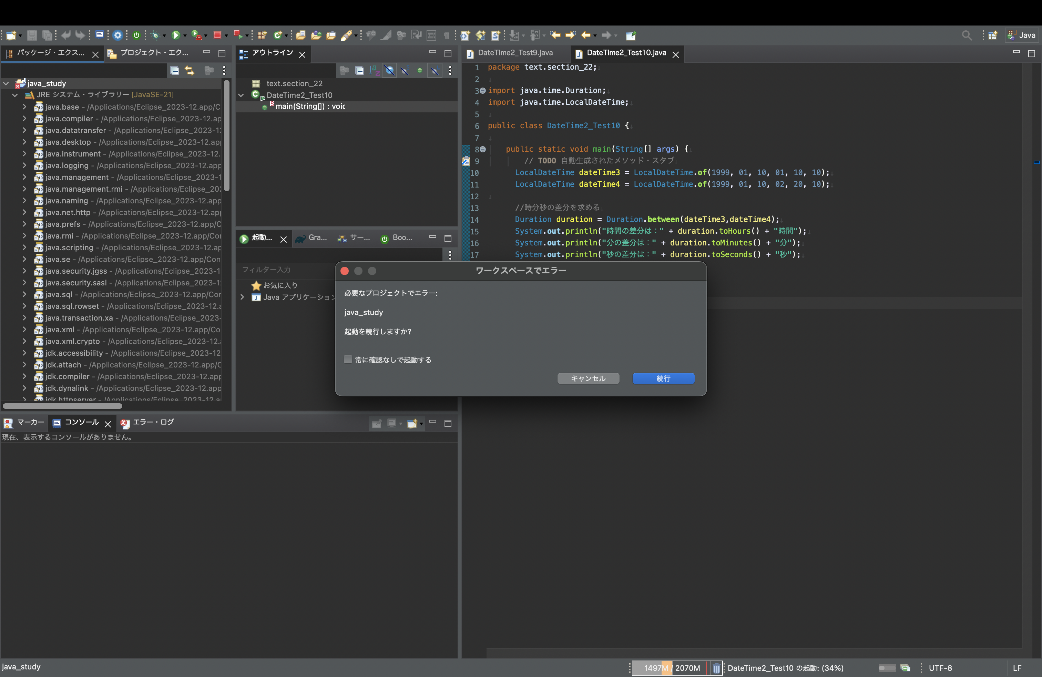Viewport: 1042px width, 677px height.
Task: Click Collapse All in Package Explorer toolbar
Action: pyautogui.click(x=174, y=71)
